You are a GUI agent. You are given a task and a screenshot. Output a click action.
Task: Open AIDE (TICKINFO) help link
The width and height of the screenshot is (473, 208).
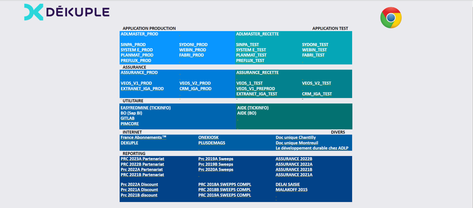tap(253, 108)
